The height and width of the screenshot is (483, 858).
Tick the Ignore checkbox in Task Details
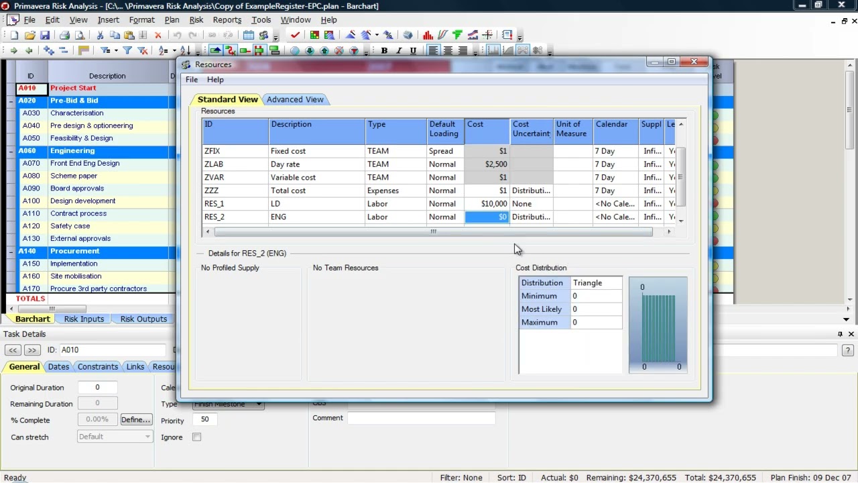click(196, 437)
